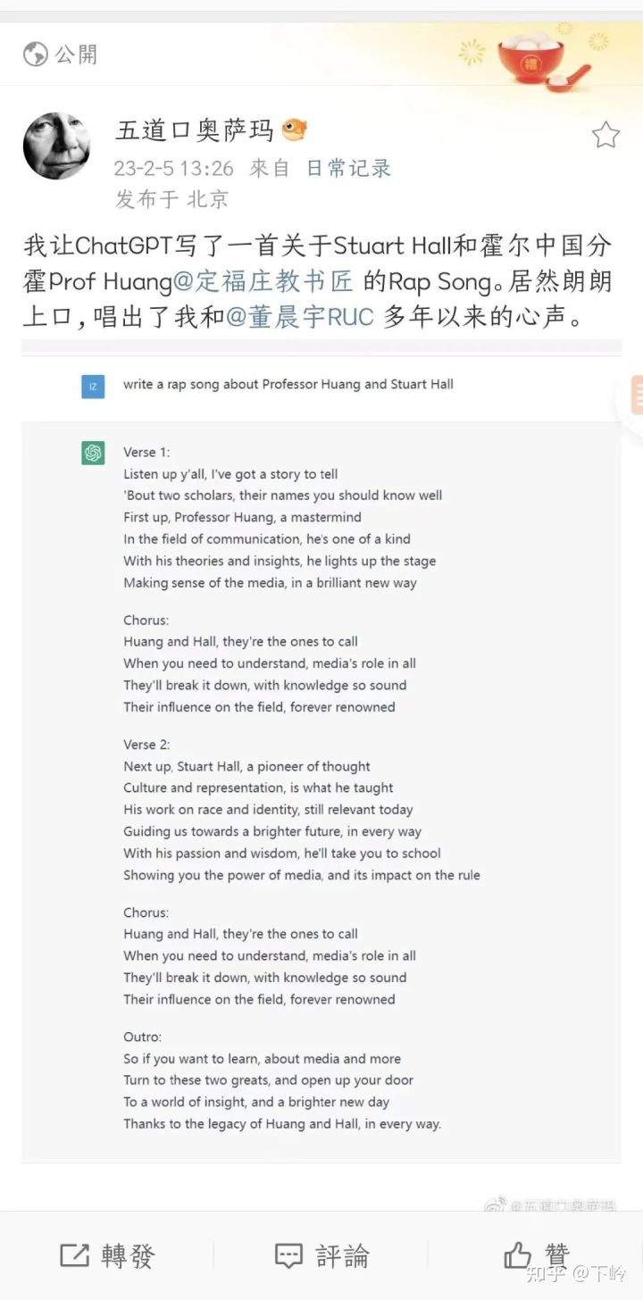The height and width of the screenshot is (1300, 643).
Task: Tap the fish badge next to the username
Action: coord(294,130)
